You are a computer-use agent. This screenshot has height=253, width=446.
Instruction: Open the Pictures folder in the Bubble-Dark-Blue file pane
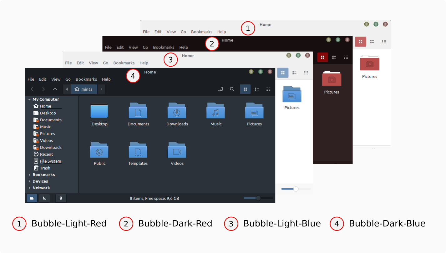tap(254, 114)
